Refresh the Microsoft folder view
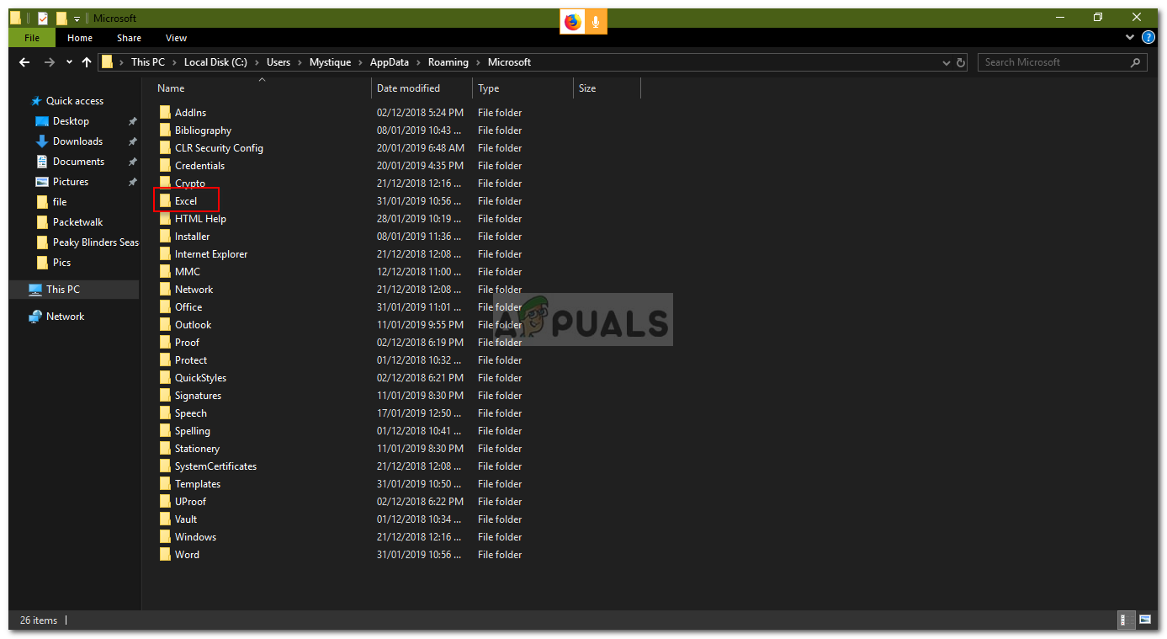Viewport: 1167px width, 639px height. [962, 62]
